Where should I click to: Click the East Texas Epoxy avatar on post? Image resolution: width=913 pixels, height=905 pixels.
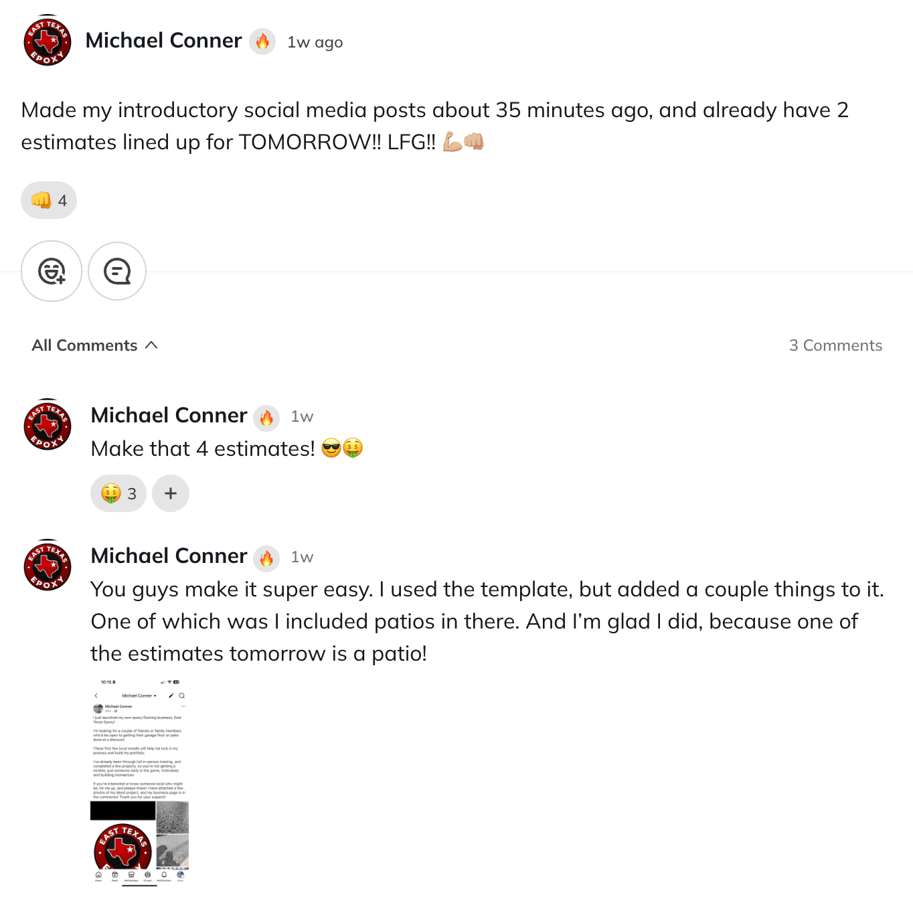click(48, 41)
